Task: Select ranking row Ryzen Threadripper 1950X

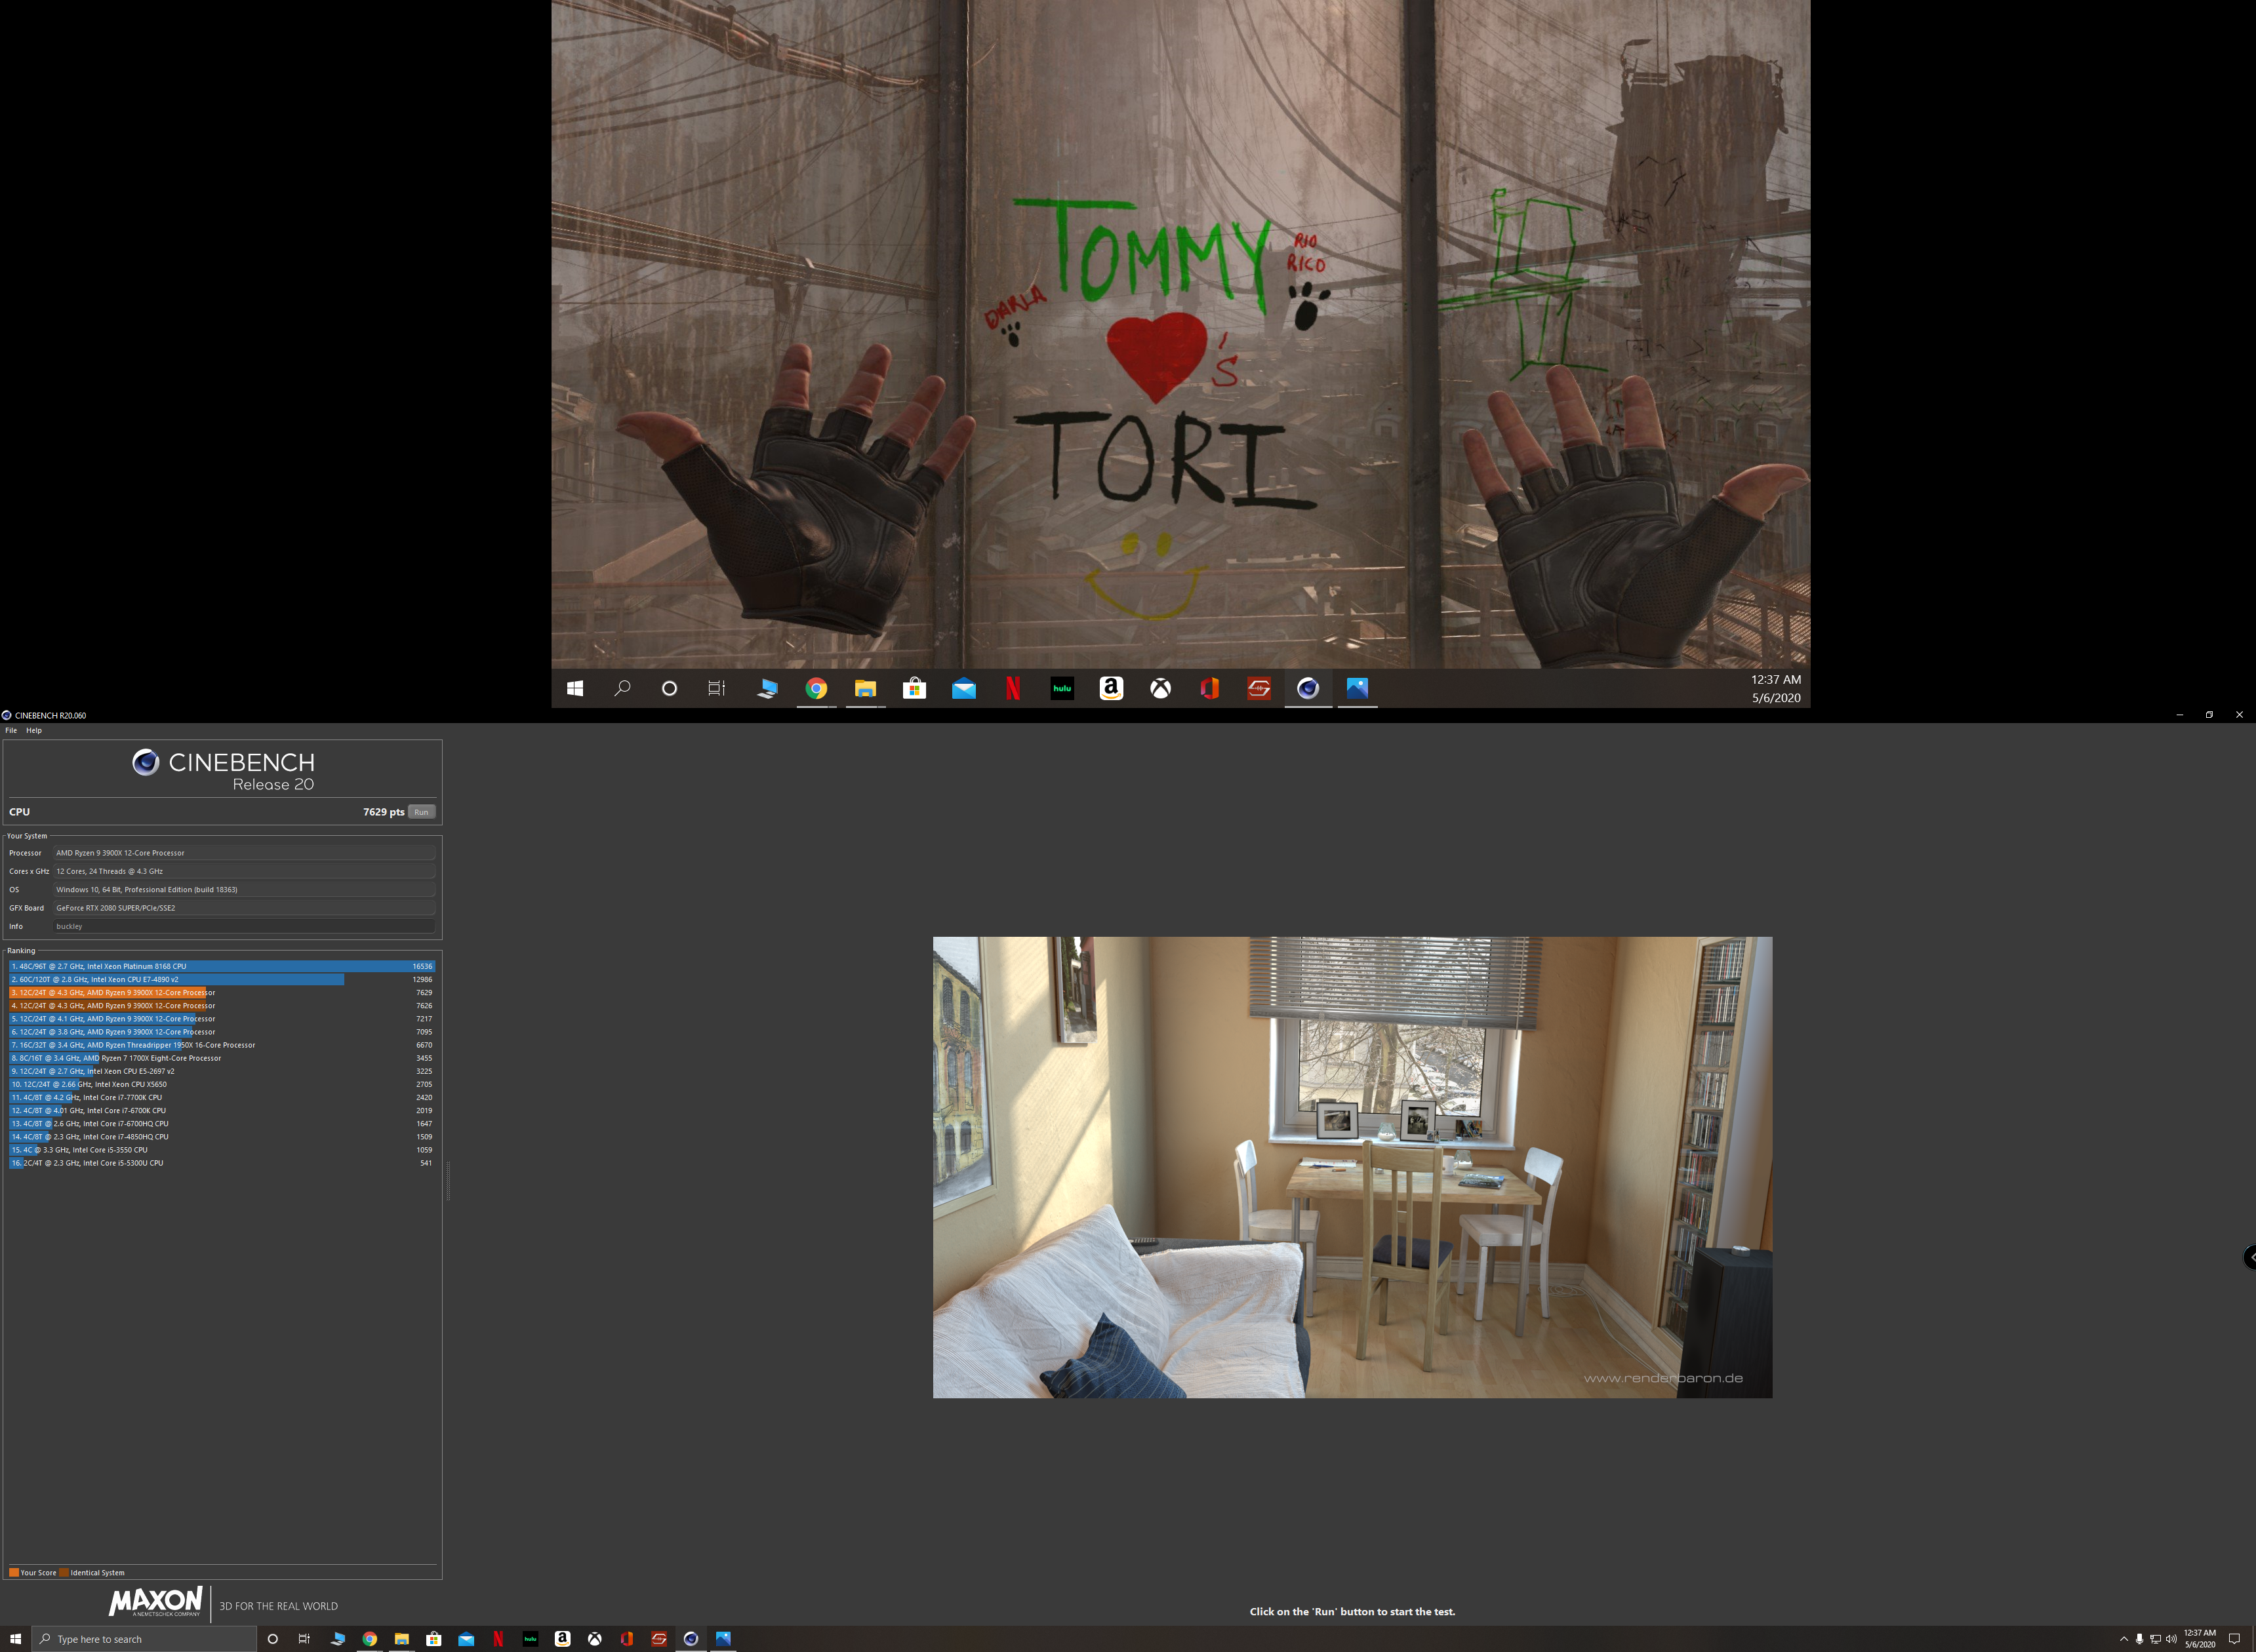Action: point(222,1045)
